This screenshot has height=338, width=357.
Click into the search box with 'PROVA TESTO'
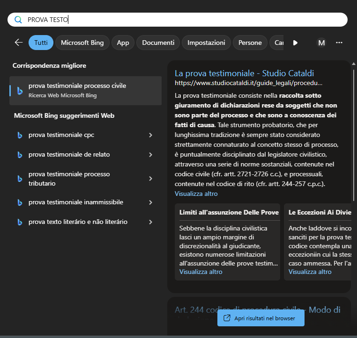click(178, 20)
